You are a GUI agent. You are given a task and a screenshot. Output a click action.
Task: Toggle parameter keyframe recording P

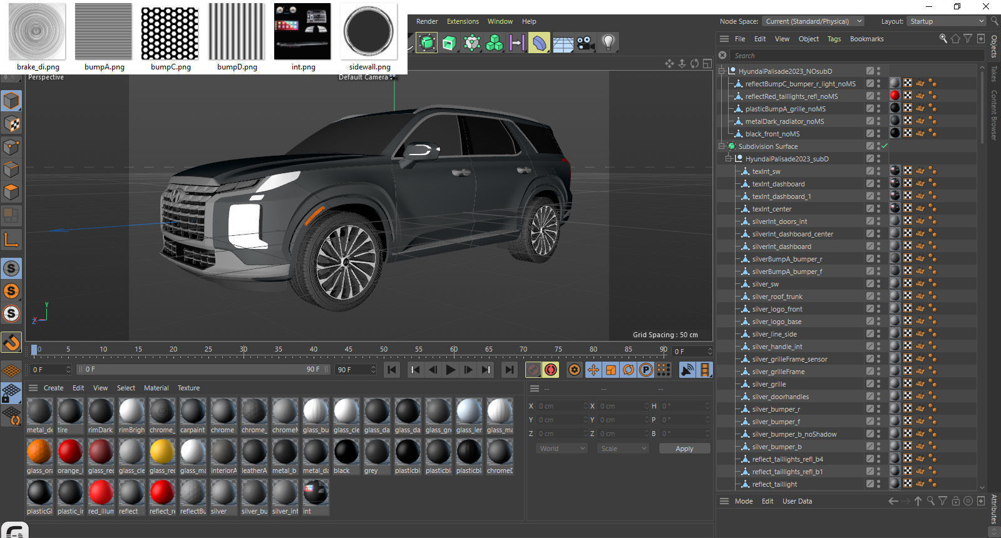(x=646, y=370)
